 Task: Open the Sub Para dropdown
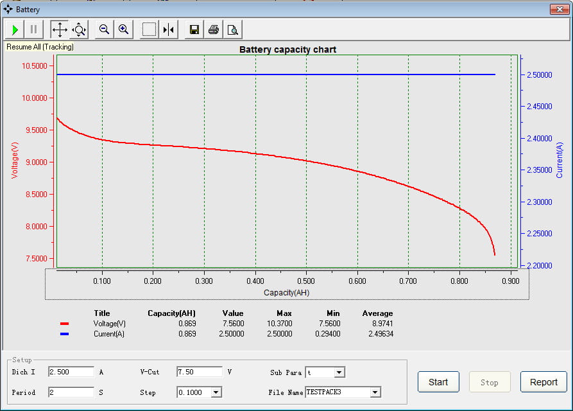[x=339, y=372]
